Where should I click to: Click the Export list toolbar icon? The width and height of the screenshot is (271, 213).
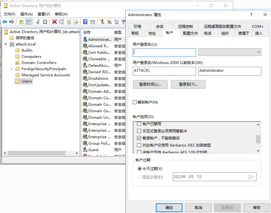click(76, 22)
